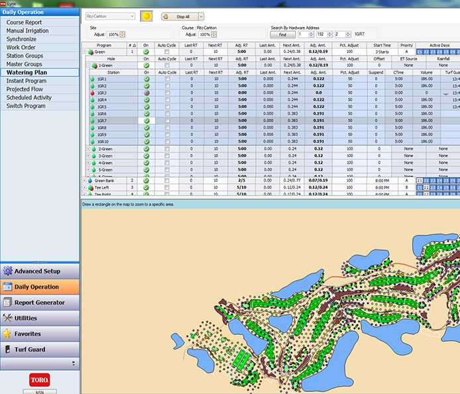Click active day 21 for Green program
Viewport: 460px width, 394px height.
click(x=420, y=52)
